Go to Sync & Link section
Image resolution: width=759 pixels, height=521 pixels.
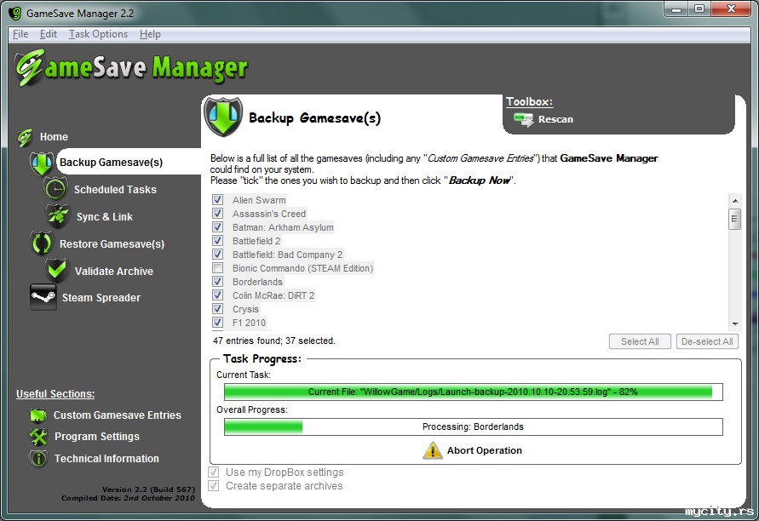point(105,217)
